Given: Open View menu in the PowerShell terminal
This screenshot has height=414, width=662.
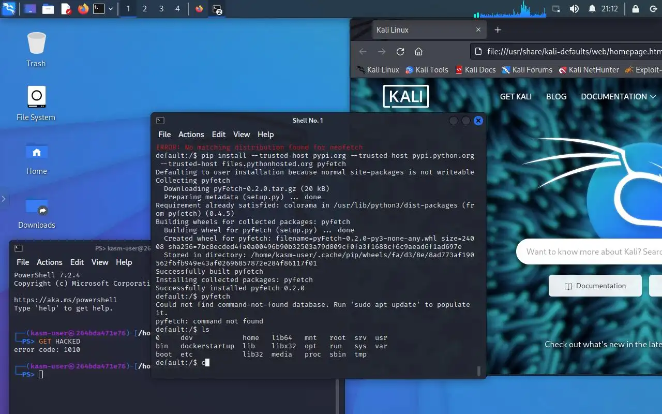Looking at the screenshot, I should coord(100,262).
